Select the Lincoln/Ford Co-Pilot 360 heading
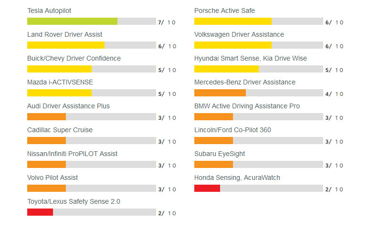The width and height of the screenshot is (370, 230). pyautogui.click(x=233, y=130)
